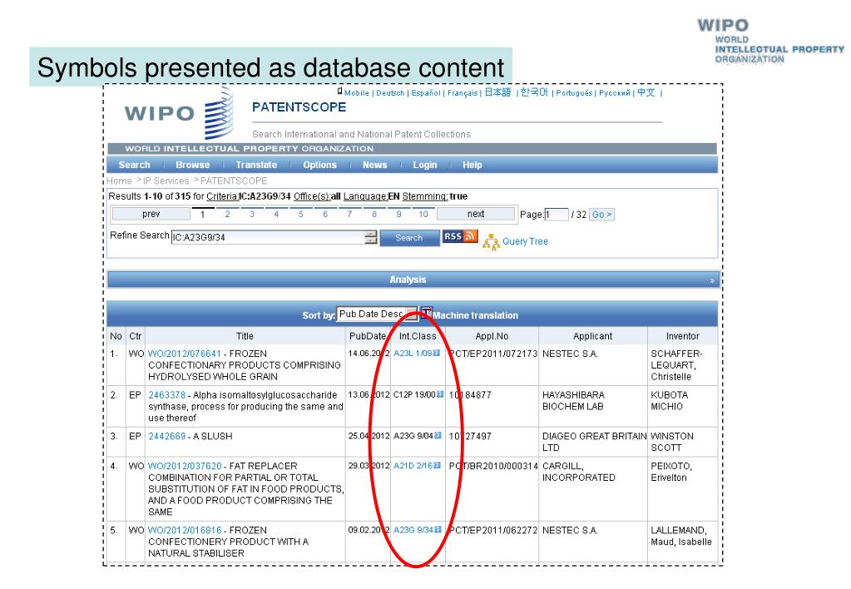Open the Search menu
Viewport: 851px width, 589px height.
(134, 165)
